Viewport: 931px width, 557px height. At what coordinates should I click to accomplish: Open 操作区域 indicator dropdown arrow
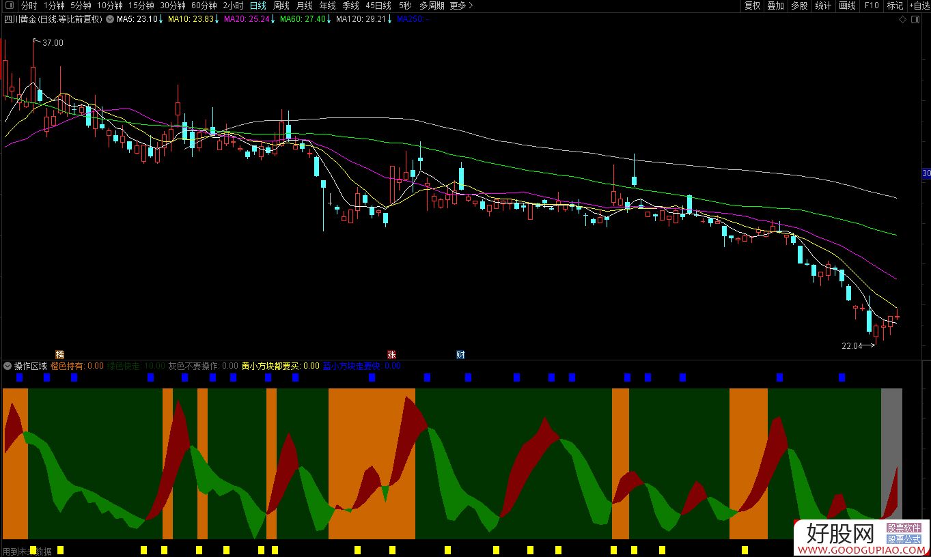tap(8, 366)
